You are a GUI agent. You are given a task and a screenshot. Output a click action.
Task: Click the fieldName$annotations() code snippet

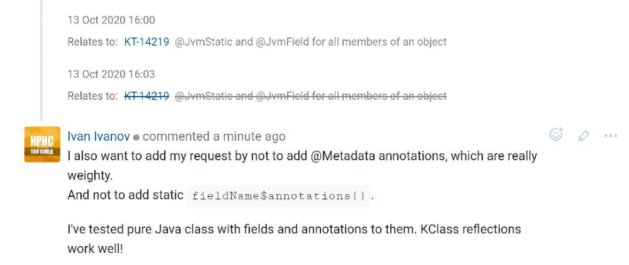(279, 196)
